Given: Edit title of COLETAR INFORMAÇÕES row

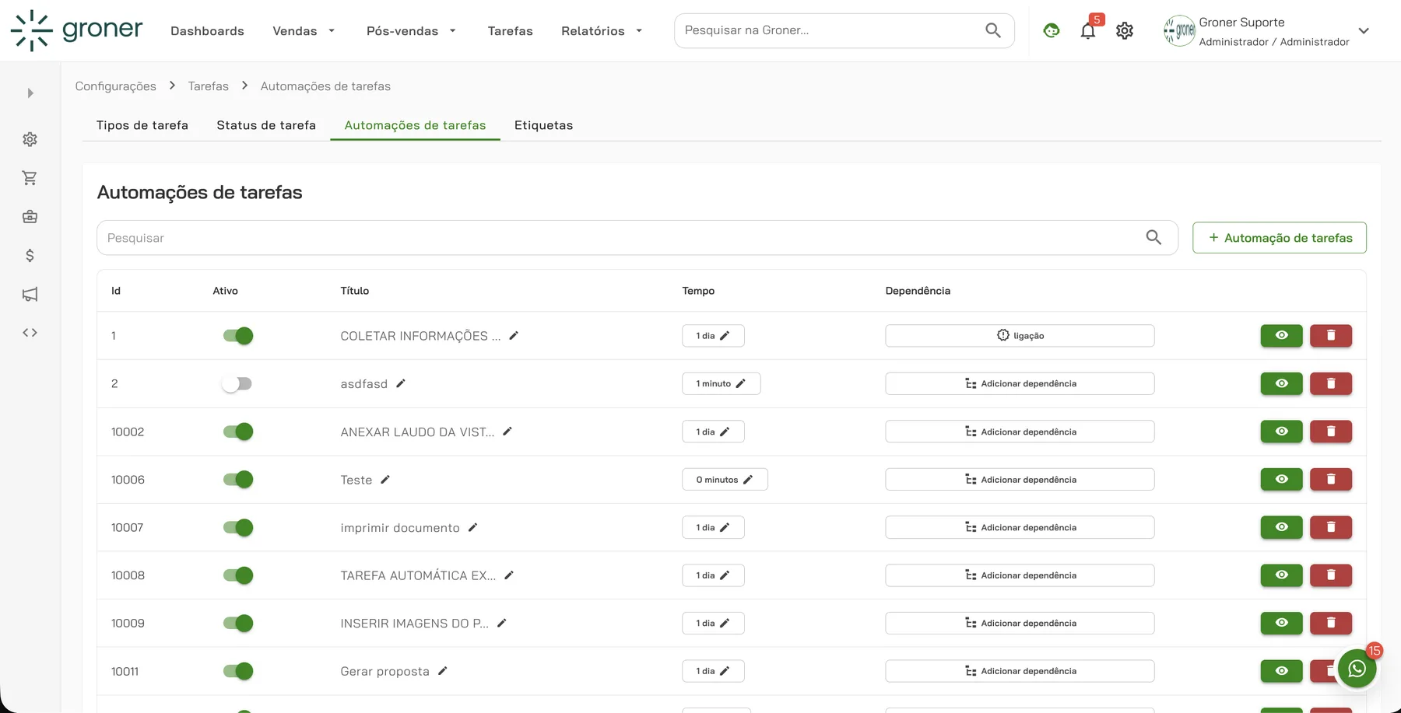Looking at the screenshot, I should tap(514, 336).
